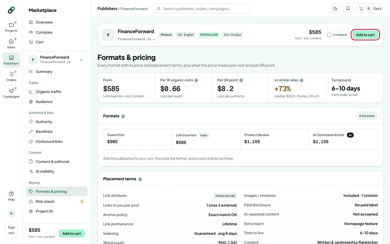The width and height of the screenshot is (390, 244).
Task: Select the Link Insertion format card
Action: [206, 139]
